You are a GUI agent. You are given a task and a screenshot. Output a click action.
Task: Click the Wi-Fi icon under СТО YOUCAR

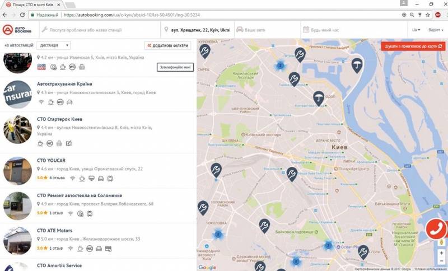point(72,179)
